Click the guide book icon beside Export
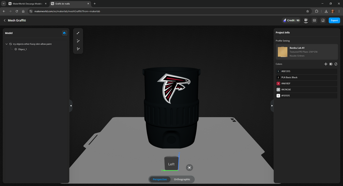 click(323, 20)
